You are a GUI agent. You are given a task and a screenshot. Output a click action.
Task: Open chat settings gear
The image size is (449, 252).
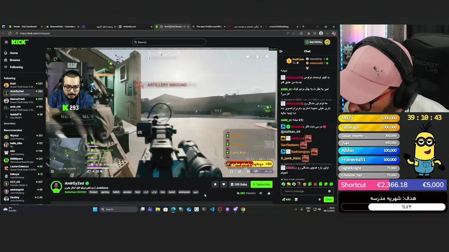coord(319,199)
